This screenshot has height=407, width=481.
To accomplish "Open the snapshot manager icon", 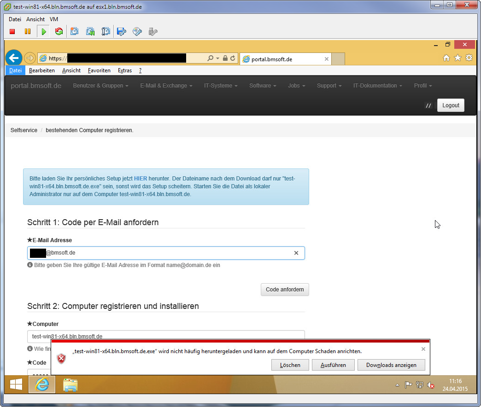I will coord(106,31).
